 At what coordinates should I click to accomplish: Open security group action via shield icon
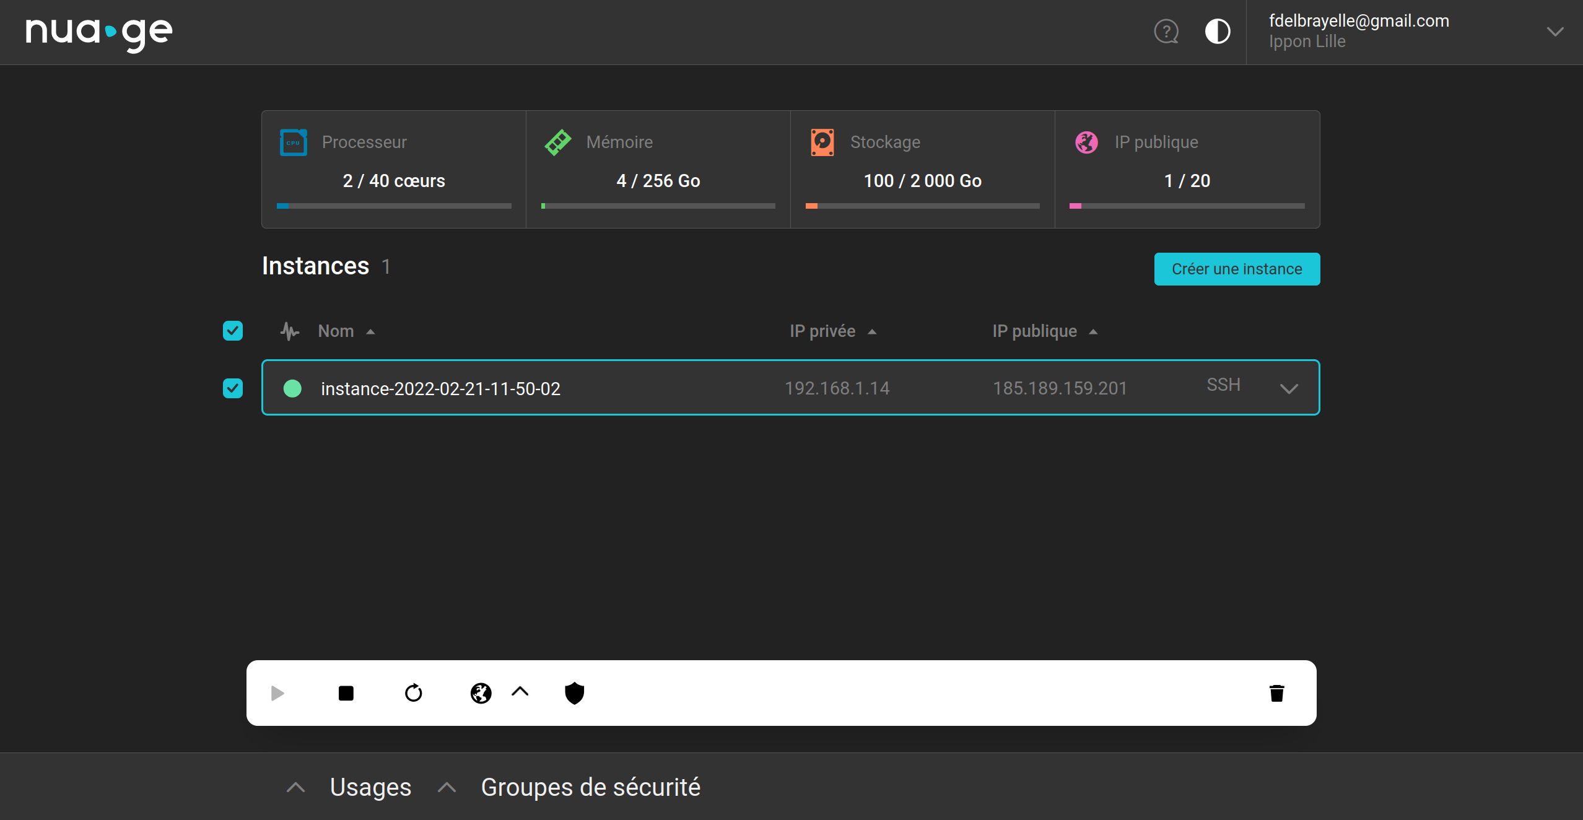point(573,693)
